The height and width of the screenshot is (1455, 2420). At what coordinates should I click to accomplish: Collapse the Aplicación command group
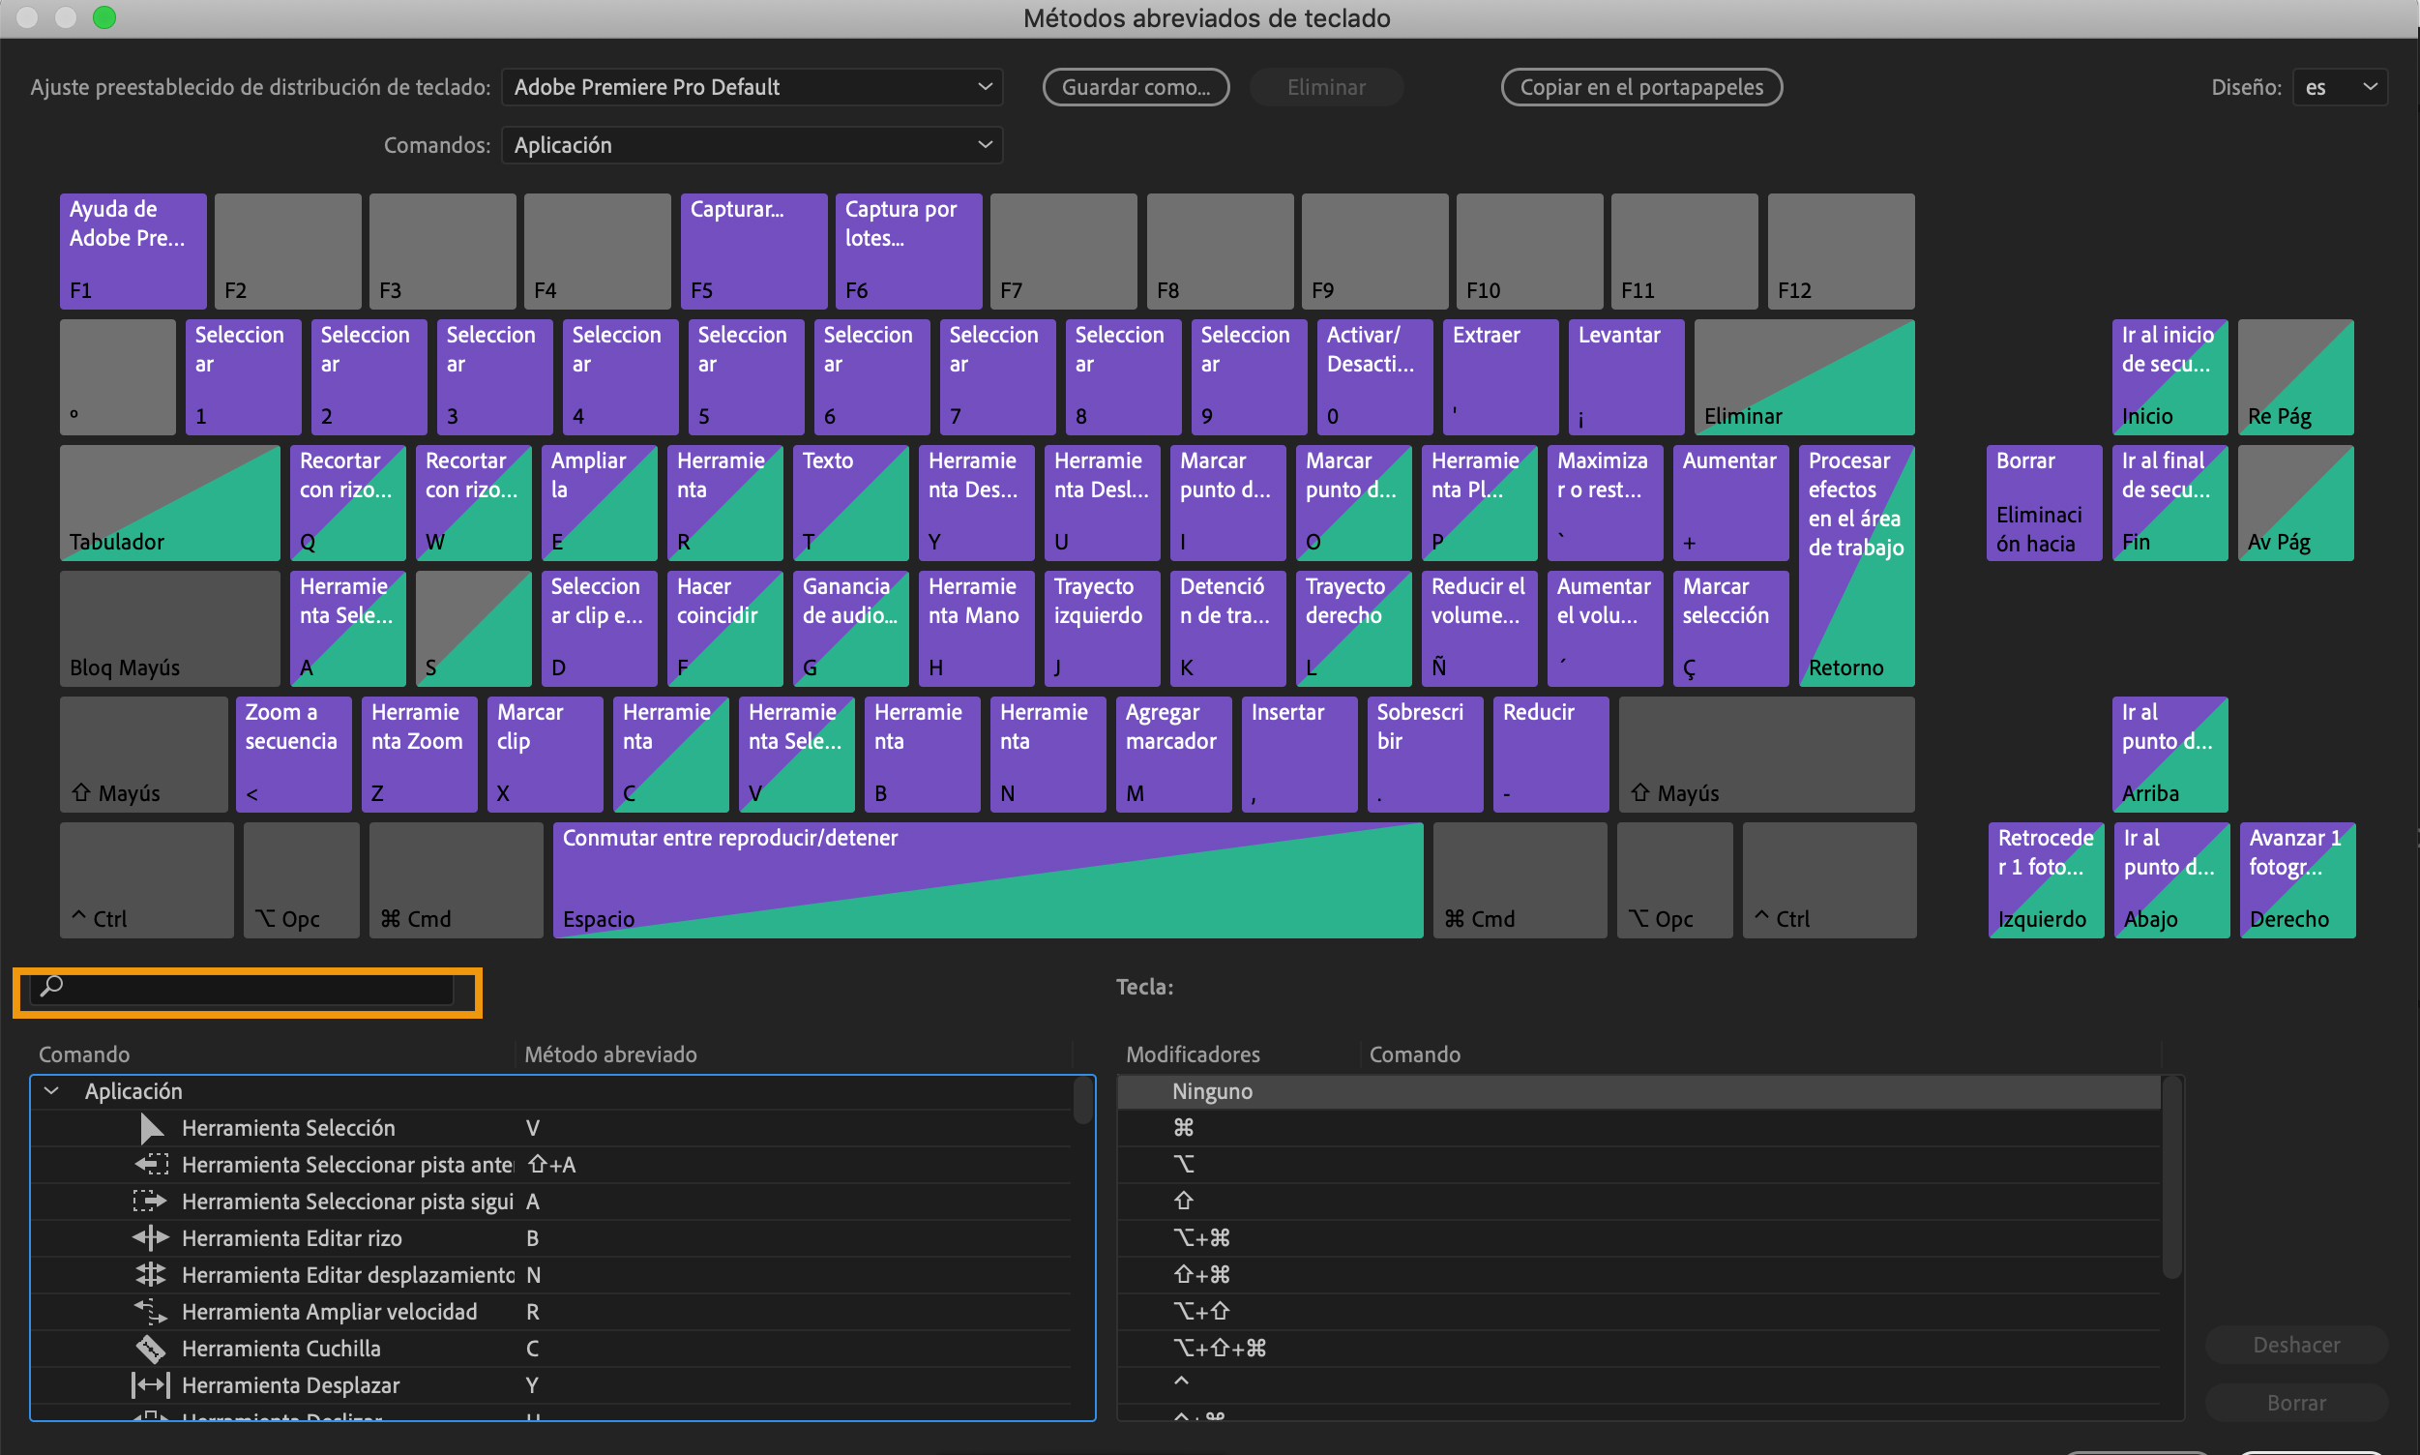pos(52,1091)
